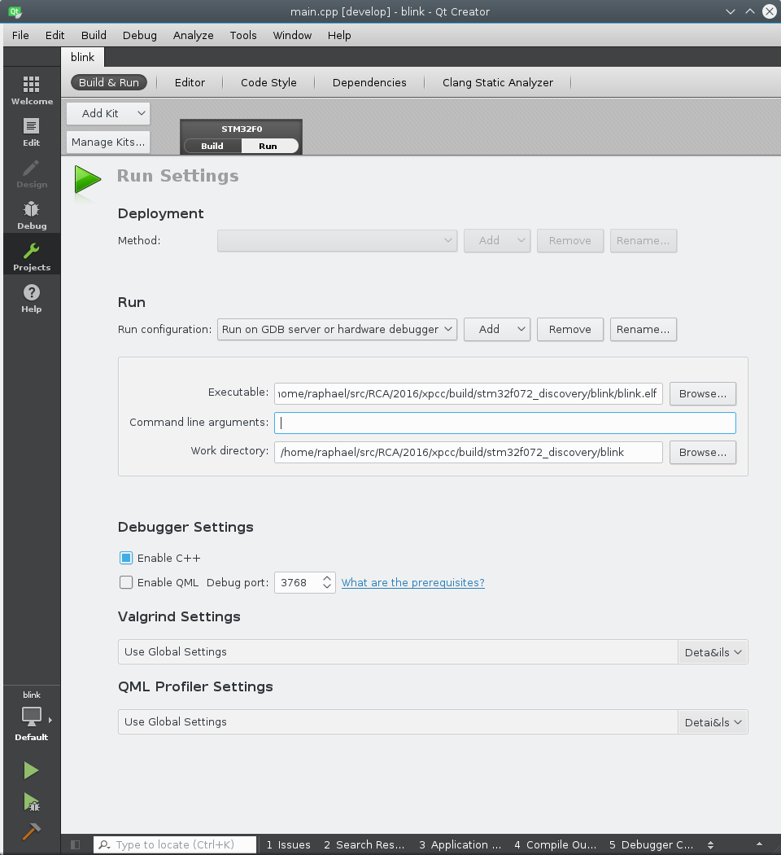The image size is (781, 855).
Task: Click the Remove button under Deployment
Action: pyautogui.click(x=570, y=240)
